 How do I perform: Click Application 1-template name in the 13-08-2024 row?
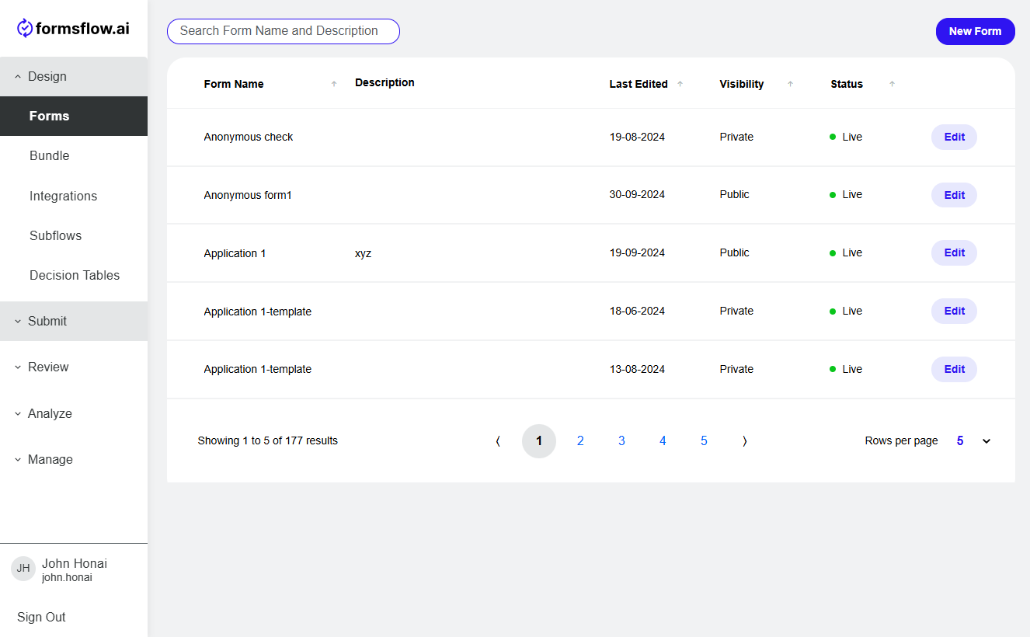(258, 369)
